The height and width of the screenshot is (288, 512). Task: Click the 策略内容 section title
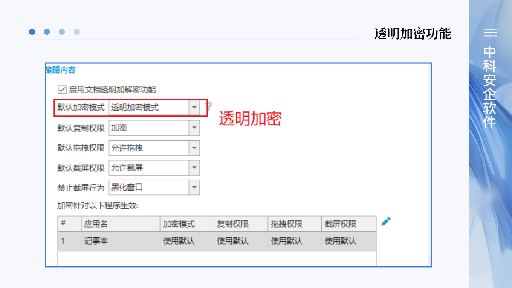point(61,70)
